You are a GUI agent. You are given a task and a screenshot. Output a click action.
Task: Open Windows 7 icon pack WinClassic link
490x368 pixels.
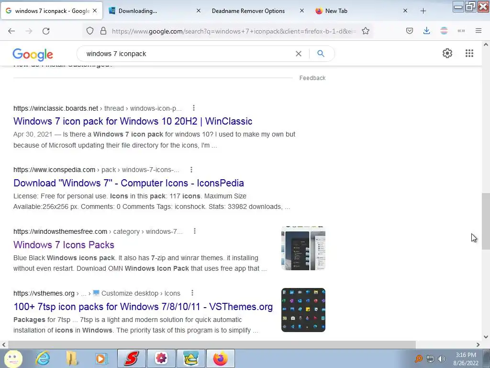[133, 121]
